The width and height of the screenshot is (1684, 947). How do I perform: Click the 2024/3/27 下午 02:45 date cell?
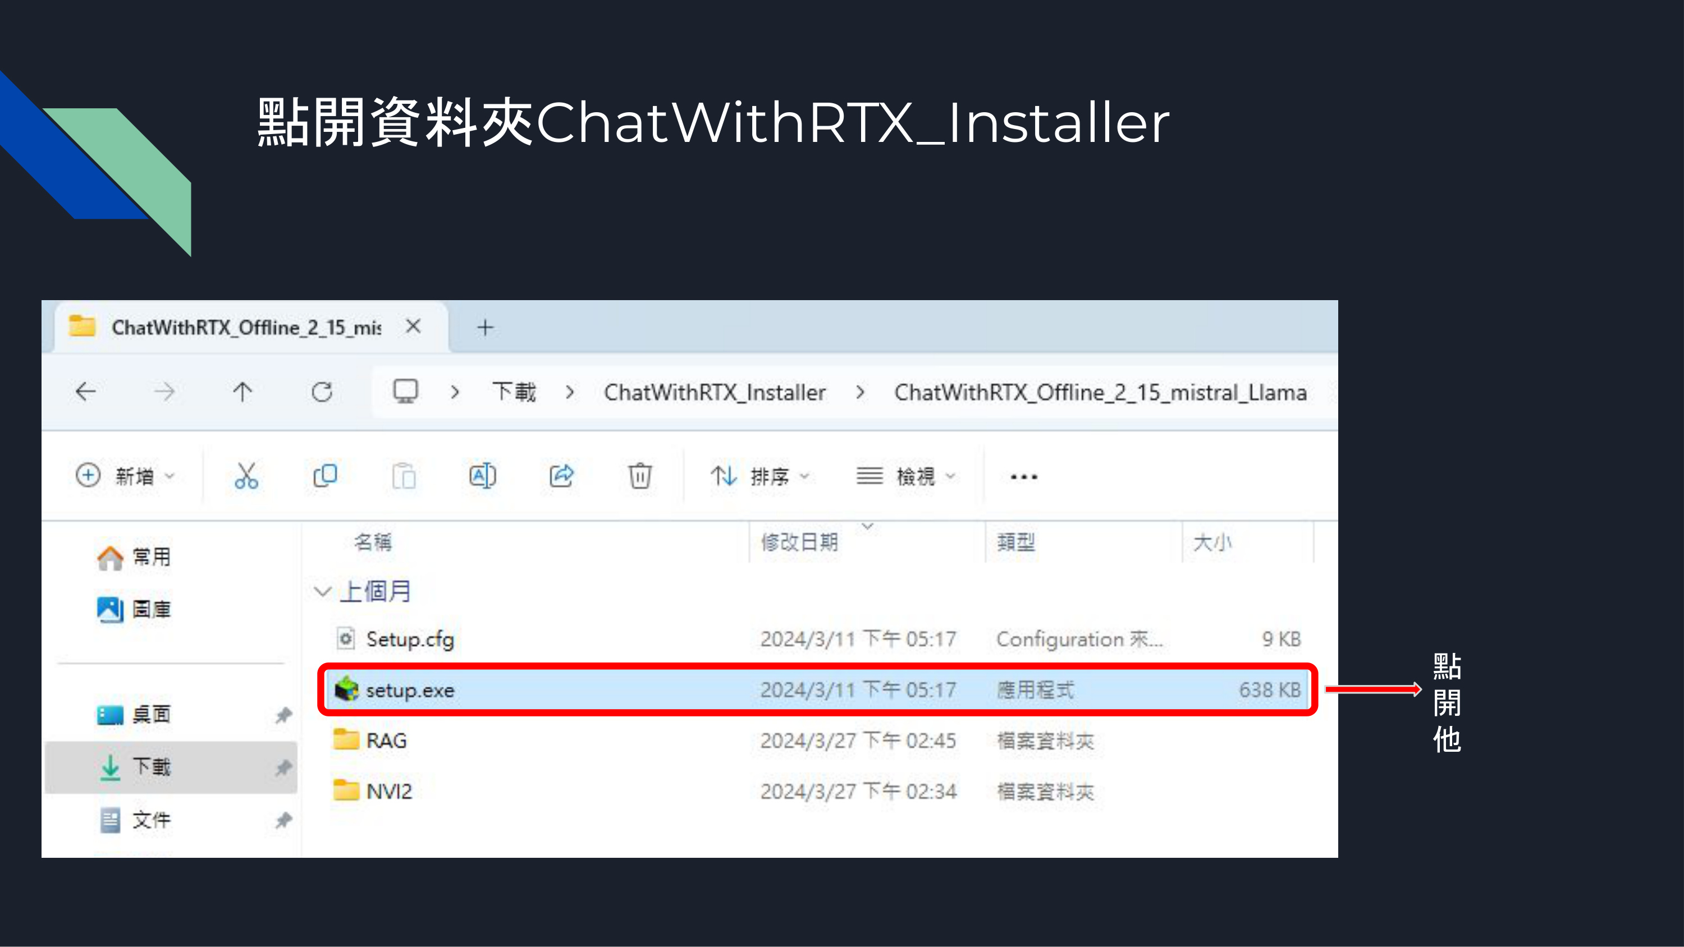point(858,741)
